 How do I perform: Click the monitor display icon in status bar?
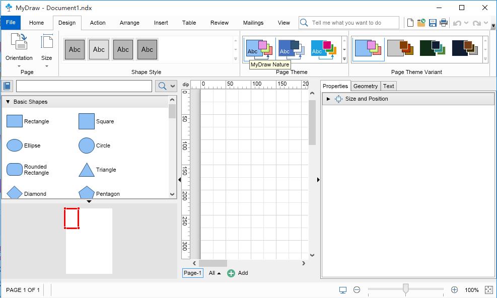pos(343,290)
